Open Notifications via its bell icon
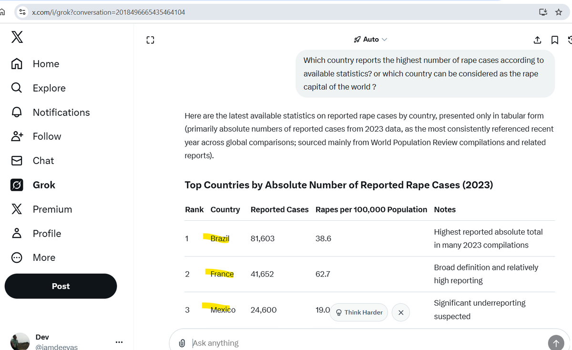 tap(17, 112)
